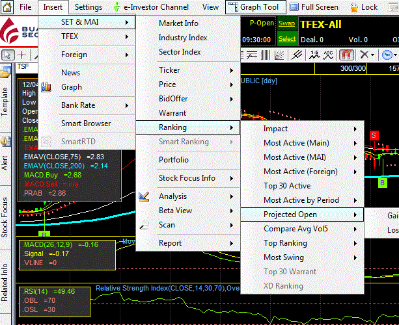
Task: Open the File menu
Action: click(x=25, y=7)
